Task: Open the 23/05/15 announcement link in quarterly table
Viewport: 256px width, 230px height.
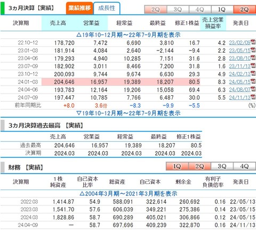Action: coord(239,51)
